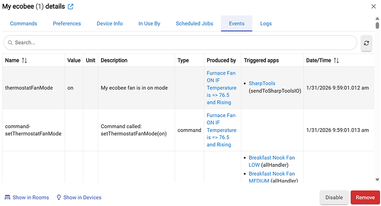Switch to the Logs tab
The image size is (381, 206).
(266, 24)
